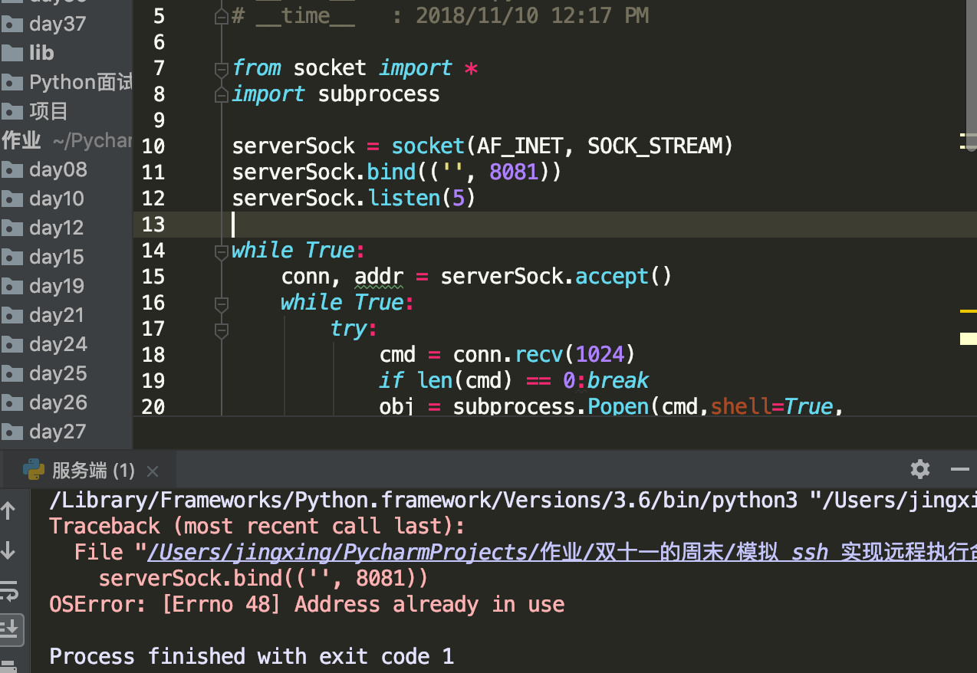Toggle soft-wrap in the Run console
This screenshot has height=673, width=977.
point(9,591)
